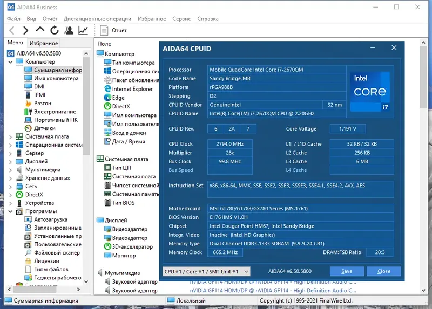This screenshot has height=309, width=432.
Task: Click Close button in CPUID dialog
Action: tap(383, 271)
